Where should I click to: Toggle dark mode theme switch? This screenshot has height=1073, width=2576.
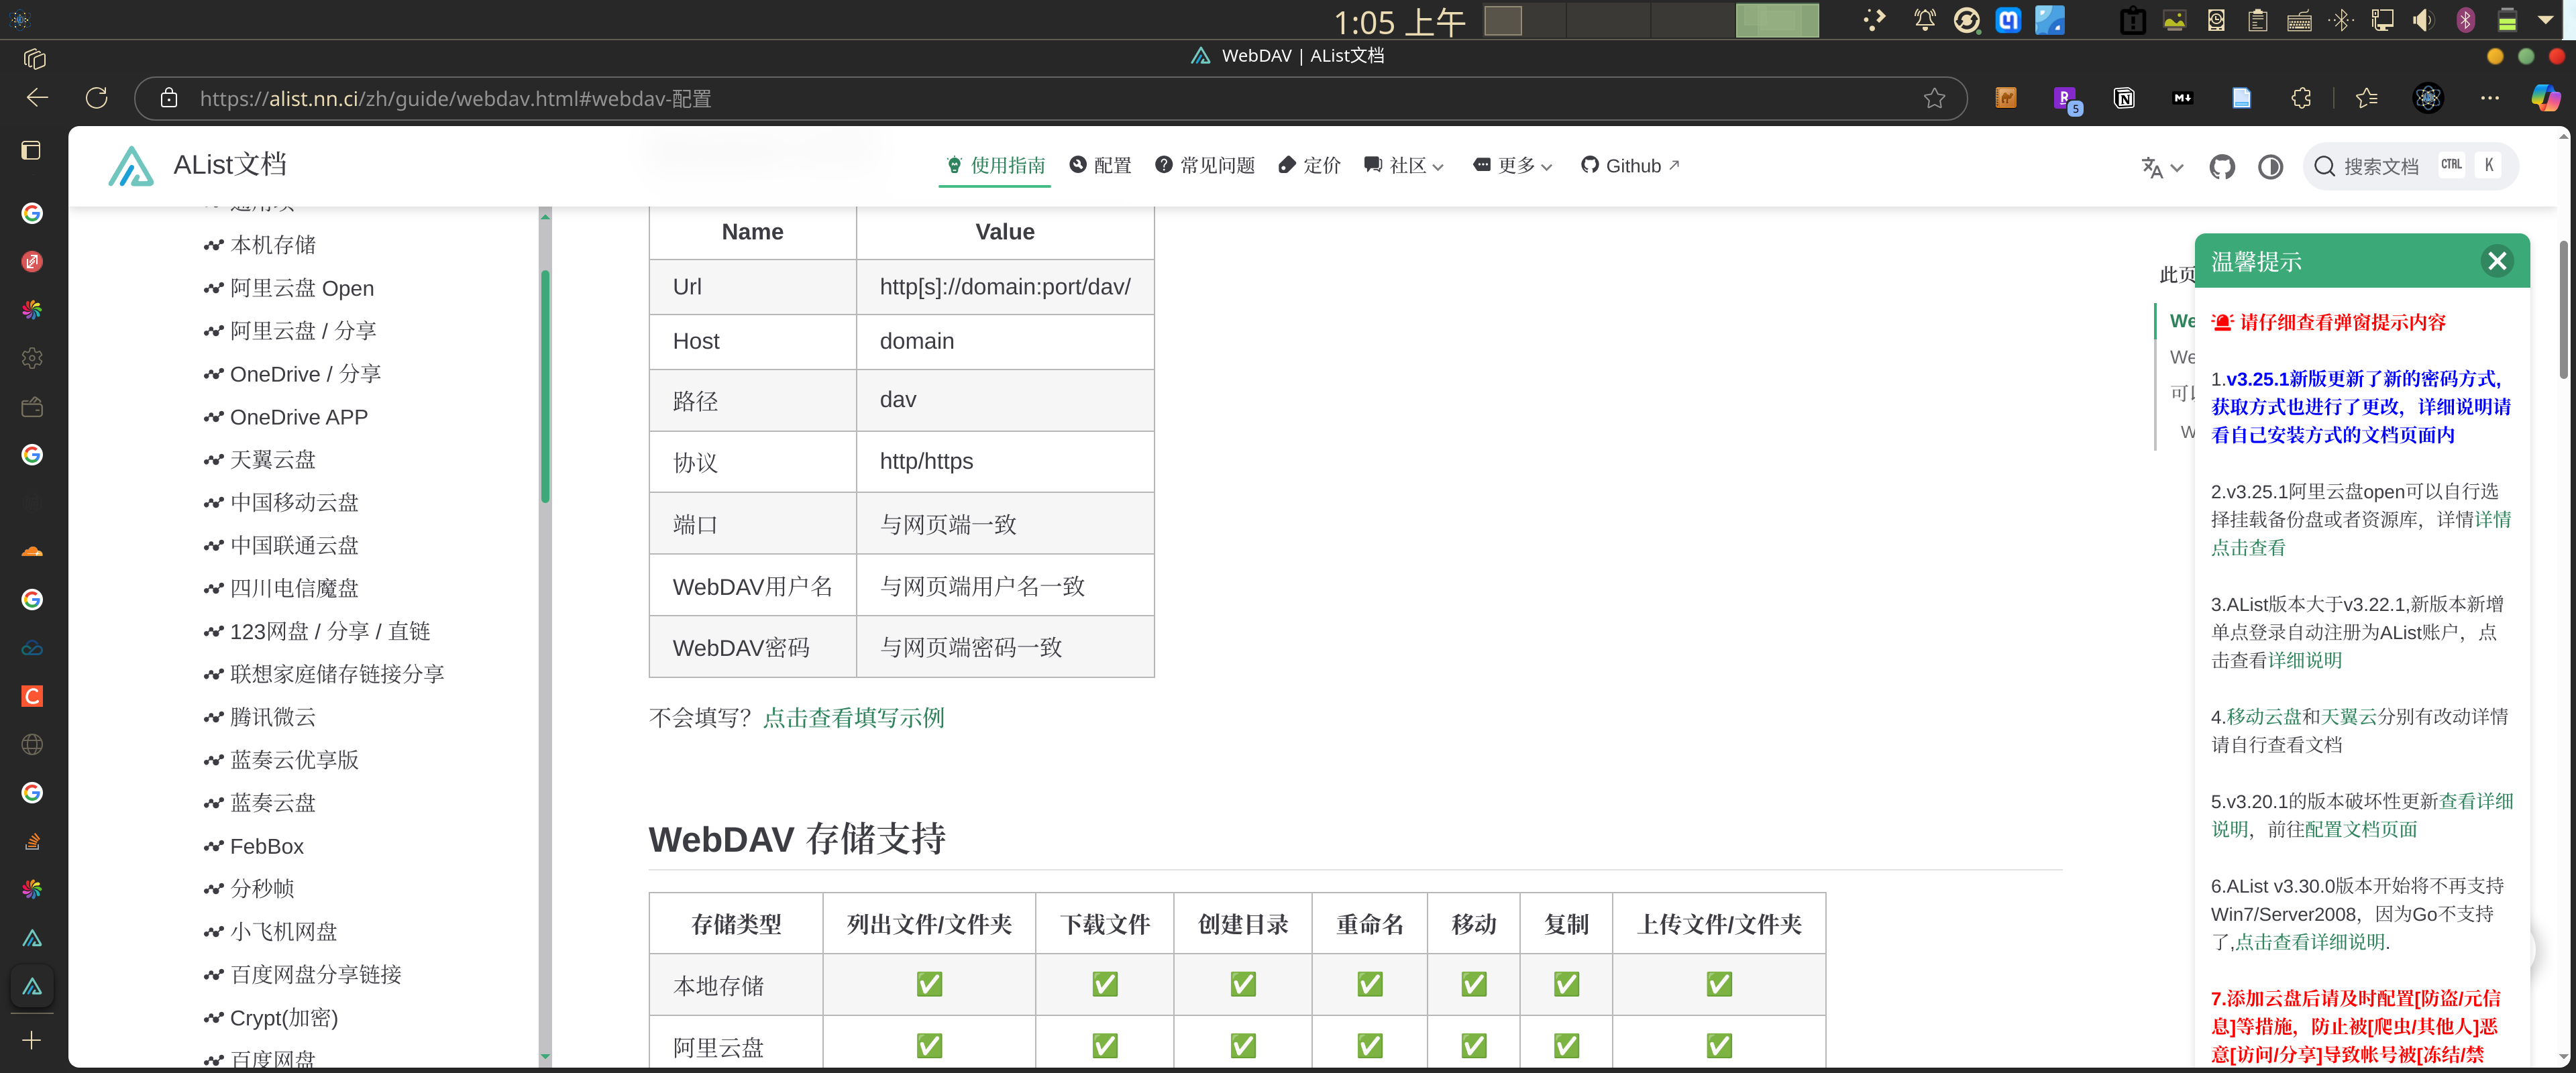pos(2270,167)
